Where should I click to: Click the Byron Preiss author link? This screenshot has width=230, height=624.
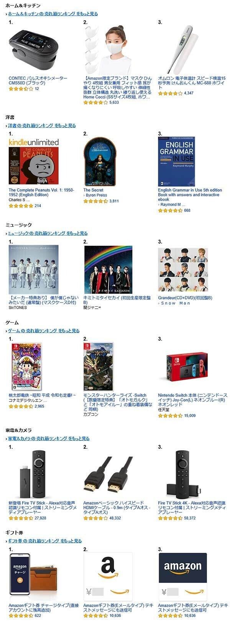pos(96,195)
